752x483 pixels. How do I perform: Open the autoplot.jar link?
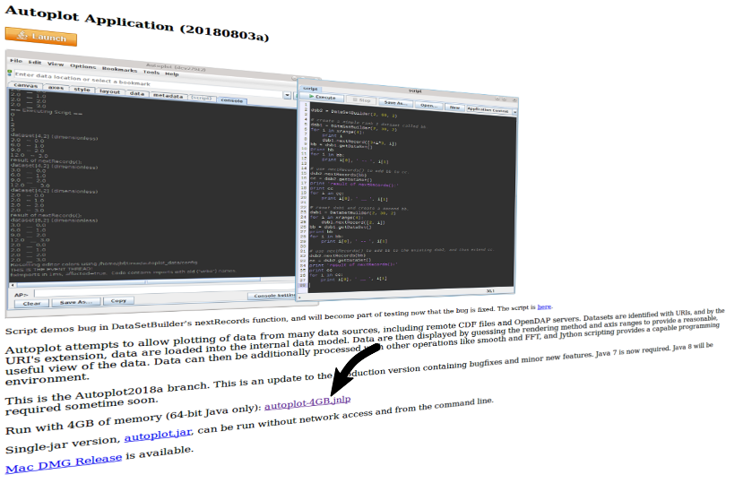pos(159,435)
